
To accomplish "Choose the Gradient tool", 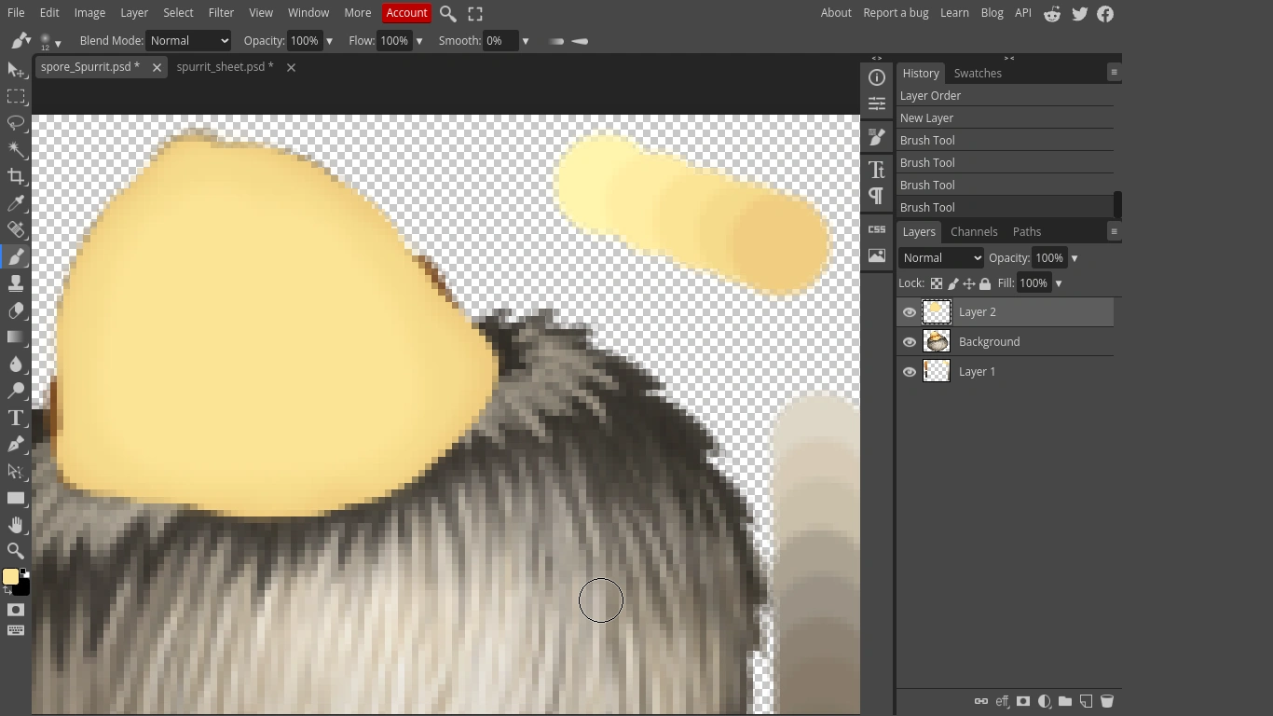I will coord(16,337).
